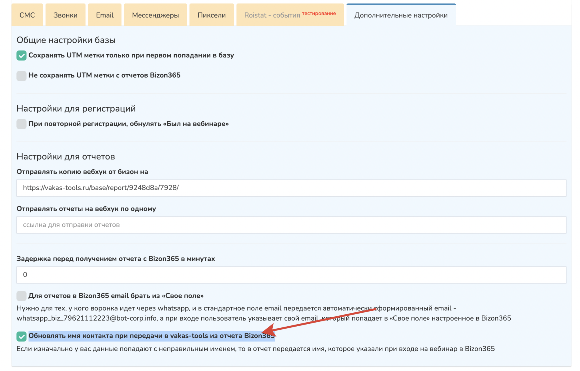Screen dimensions: 580x371
Task: Toggle the reset «Был на вебинаре» checkbox
Action: [22, 124]
